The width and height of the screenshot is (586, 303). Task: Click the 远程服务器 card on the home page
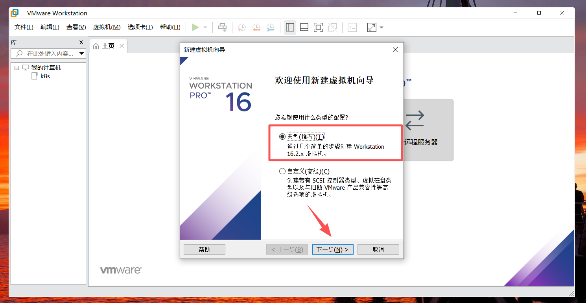click(x=429, y=130)
